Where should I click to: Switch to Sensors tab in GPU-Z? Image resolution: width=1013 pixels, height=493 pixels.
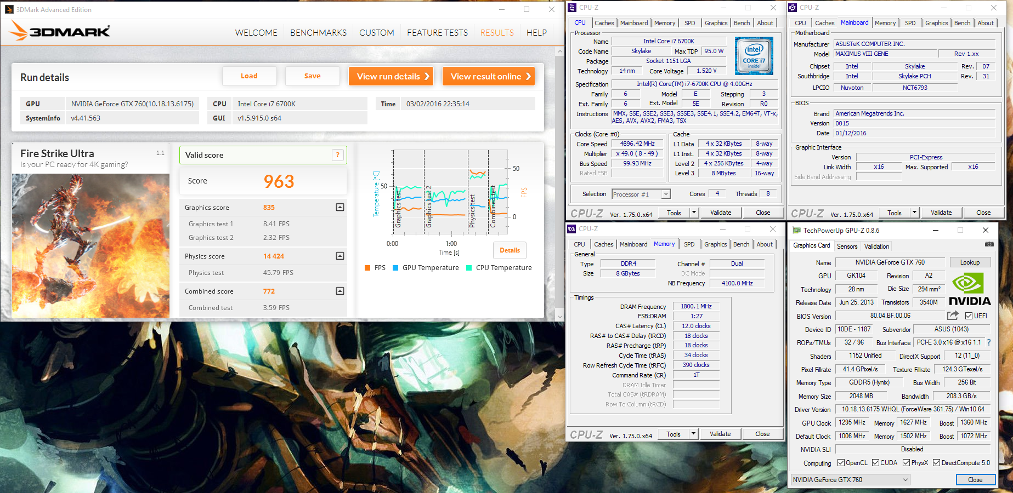tap(847, 246)
